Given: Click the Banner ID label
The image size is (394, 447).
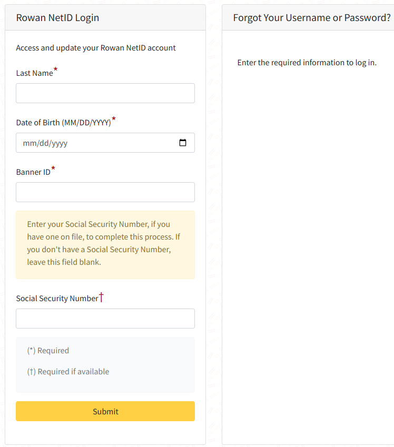Looking at the screenshot, I should point(33,172).
